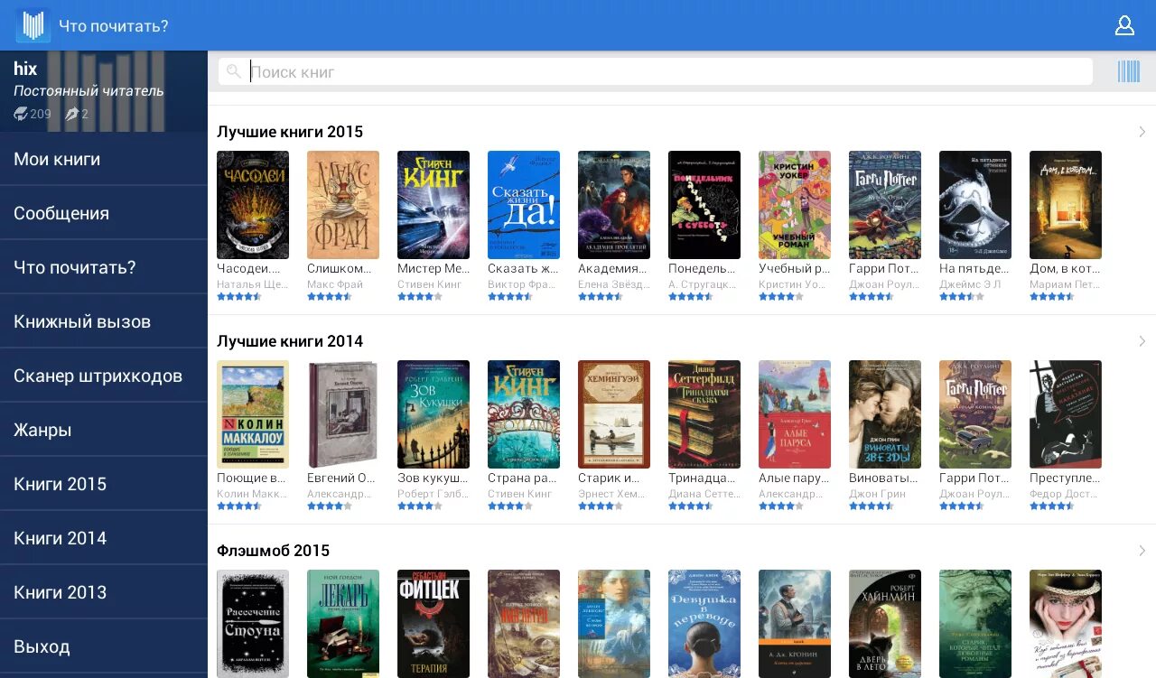The width and height of the screenshot is (1156, 678).
Task: Click the magnifier icon in search bar
Action: pyautogui.click(x=234, y=71)
